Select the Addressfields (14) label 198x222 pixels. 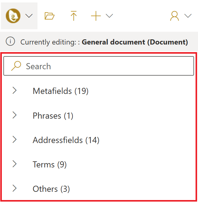[66, 140]
